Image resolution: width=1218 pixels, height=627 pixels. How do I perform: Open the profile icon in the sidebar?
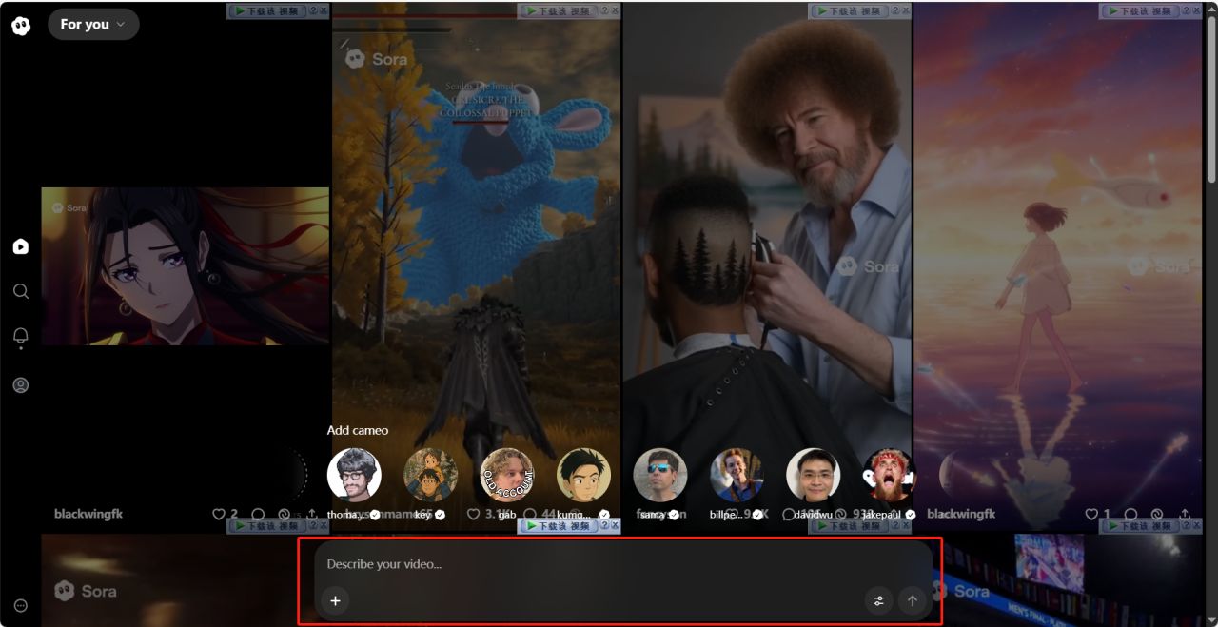coord(21,385)
